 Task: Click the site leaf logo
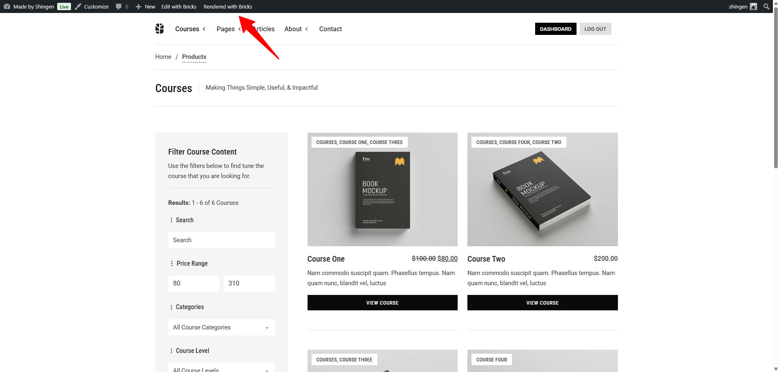pos(159,29)
